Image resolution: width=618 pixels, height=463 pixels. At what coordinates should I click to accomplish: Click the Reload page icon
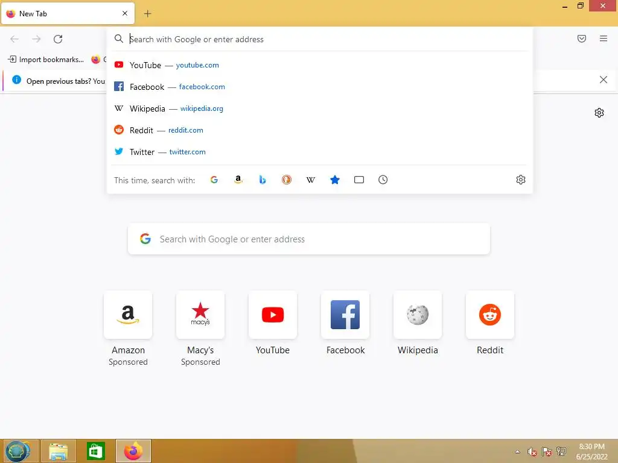[58, 39]
